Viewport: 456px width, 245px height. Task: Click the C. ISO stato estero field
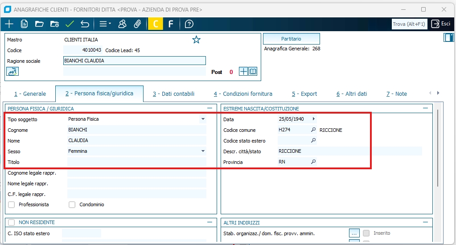(82, 233)
